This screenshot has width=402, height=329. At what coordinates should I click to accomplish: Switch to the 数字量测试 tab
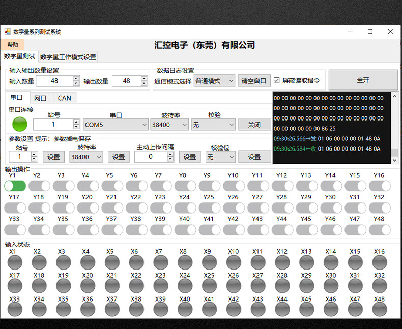click(19, 56)
